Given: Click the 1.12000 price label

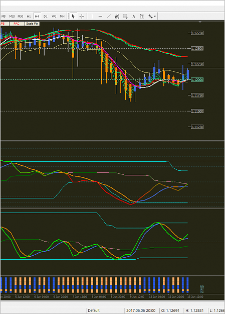Looking at the screenshot, I should point(197,80).
